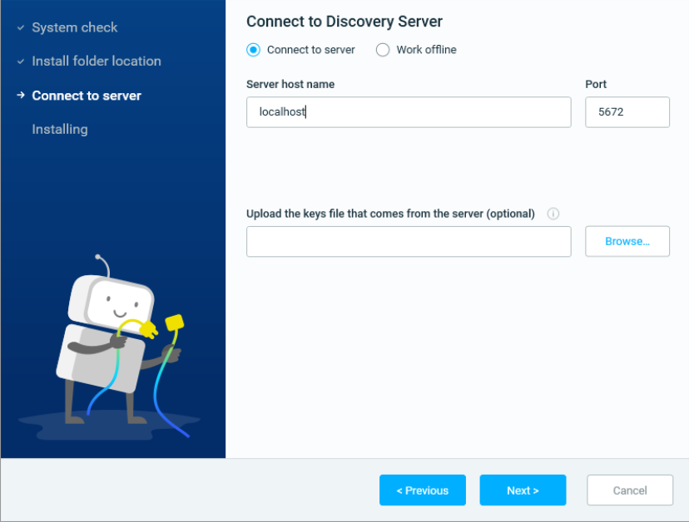The image size is (689, 522).
Task: Edit the Port number field
Action: [627, 112]
